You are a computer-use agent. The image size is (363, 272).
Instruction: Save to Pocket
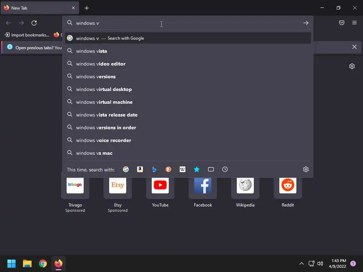click(342, 23)
